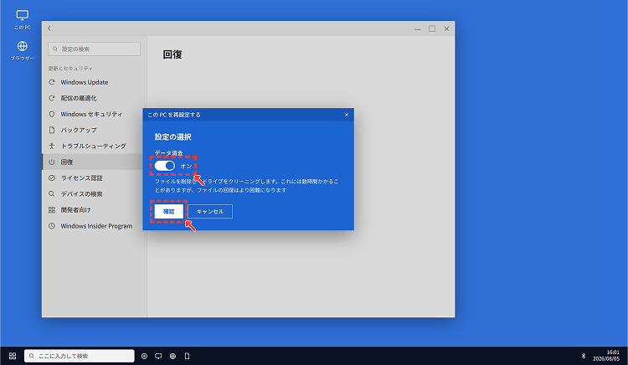The height and width of the screenshot is (365, 628).
Task: Toggle the データ消去 switch off
Action: (x=165, y=166)
